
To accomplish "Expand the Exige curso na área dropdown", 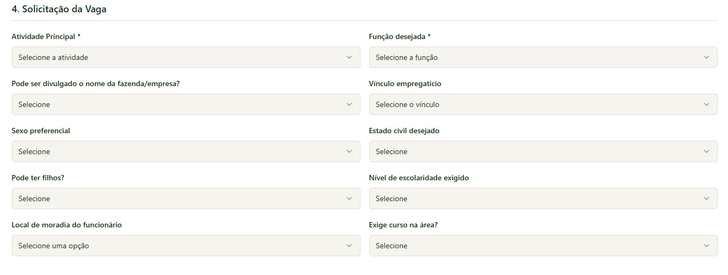I will (x=543, y=246).
